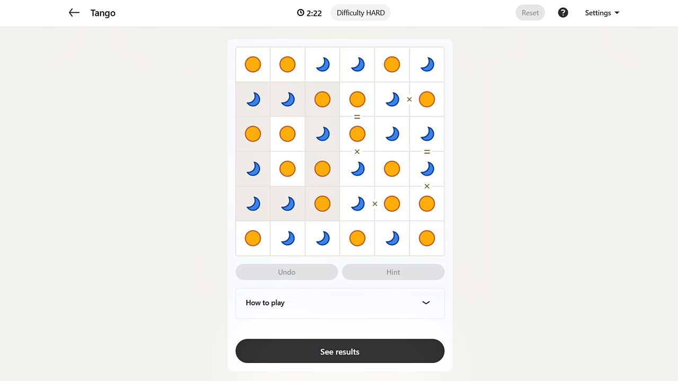Viewport: 678px width, 381px height.
Task: Click the sun in the bottom-left grid cell
Action: pyautogui.click(x=253, y=238)
